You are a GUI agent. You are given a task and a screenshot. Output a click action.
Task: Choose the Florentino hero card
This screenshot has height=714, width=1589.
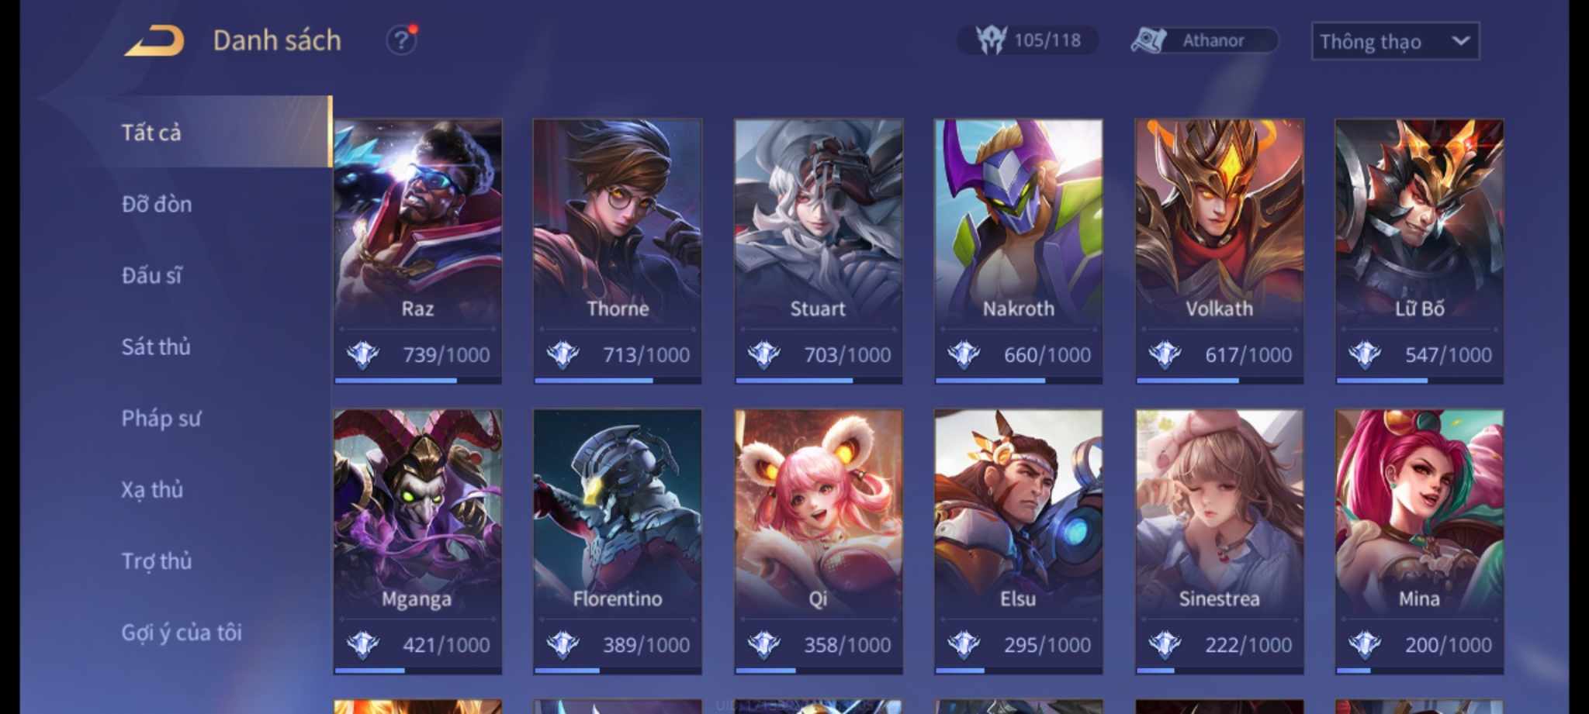coord(618,542)
